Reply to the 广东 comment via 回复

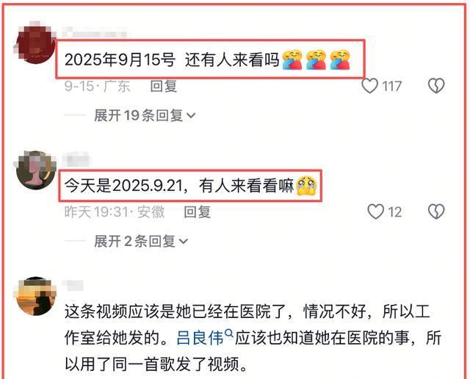(x=163, y=86)
